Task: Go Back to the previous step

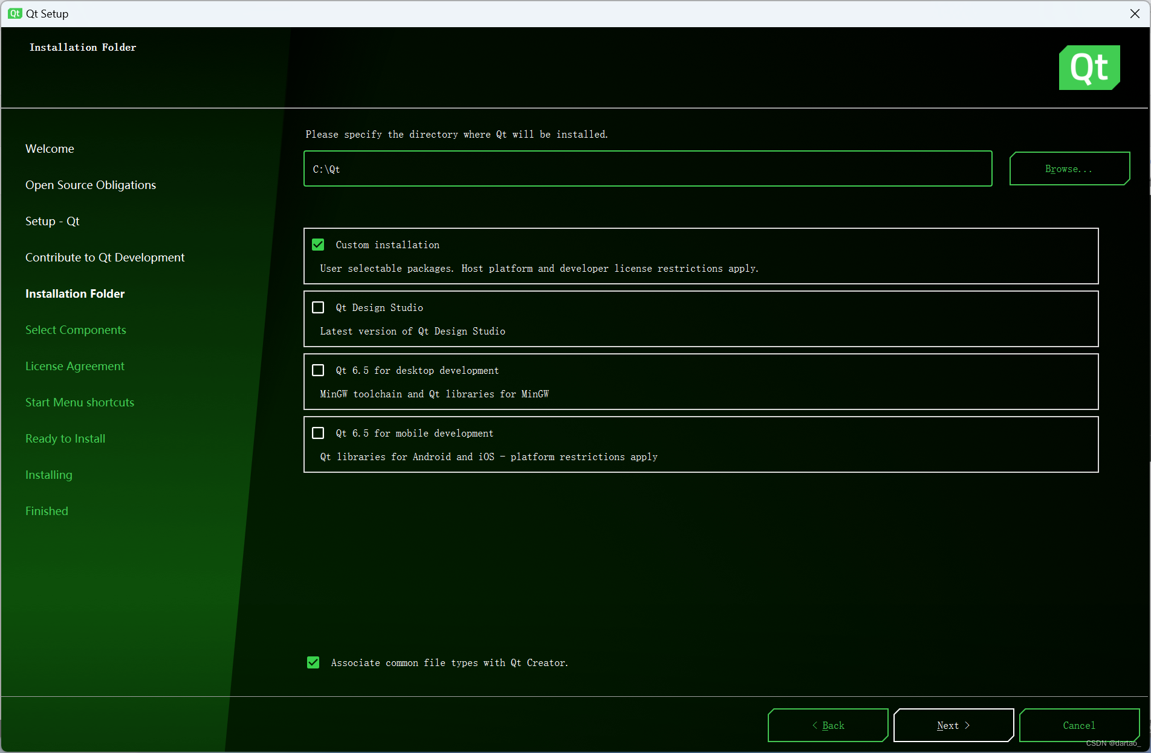Action: (x=828, y=725)
